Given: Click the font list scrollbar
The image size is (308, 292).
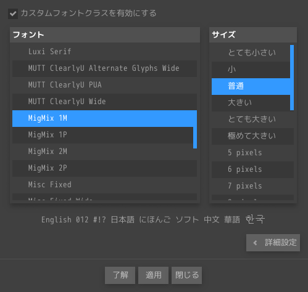Looking at the screenshot, I should [195, 137].
